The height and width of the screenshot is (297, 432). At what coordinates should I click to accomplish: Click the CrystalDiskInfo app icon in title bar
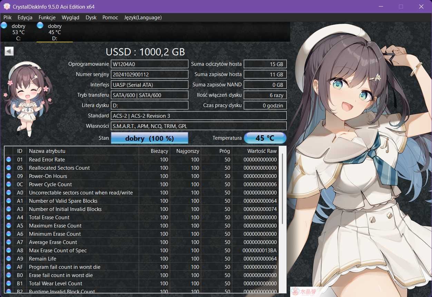point(7,7)
